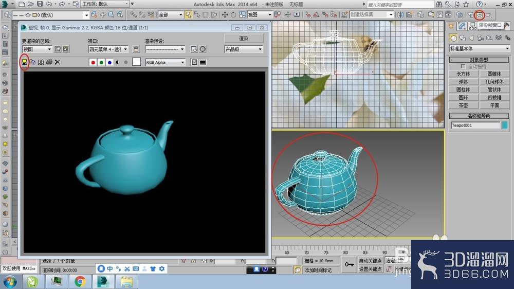The width and height of the screenshot is (514, 289).
Task: Select the Geometry category icon
Action: 453,38
